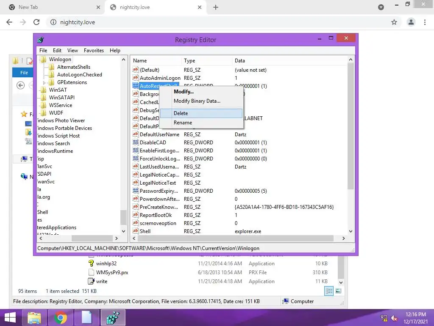The width and height of the screenshot is (434, 326).
Task: Switch Explorer to details view
Action: pyautogui.click(x=329, y=291)
